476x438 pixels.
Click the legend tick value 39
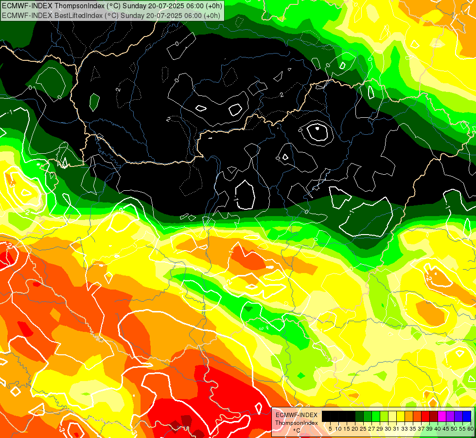(x=429, y=429)
